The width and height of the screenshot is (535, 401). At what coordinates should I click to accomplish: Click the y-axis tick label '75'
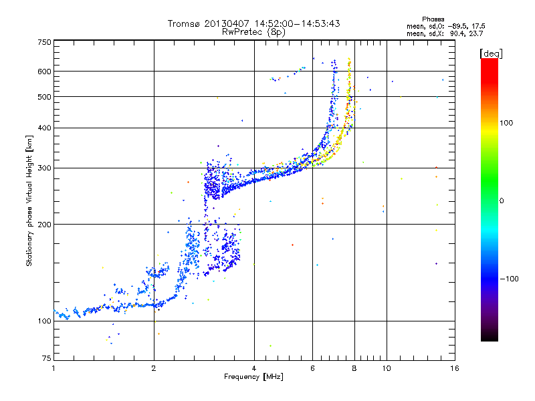(x=47, y=358)
